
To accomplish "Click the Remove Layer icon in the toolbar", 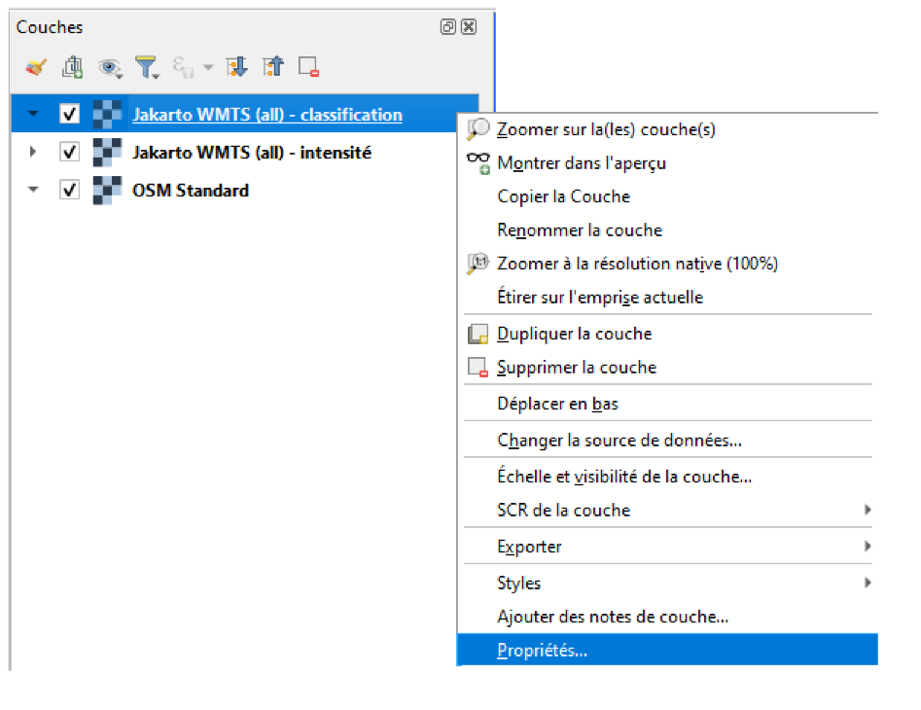I will tap(309, 67).
